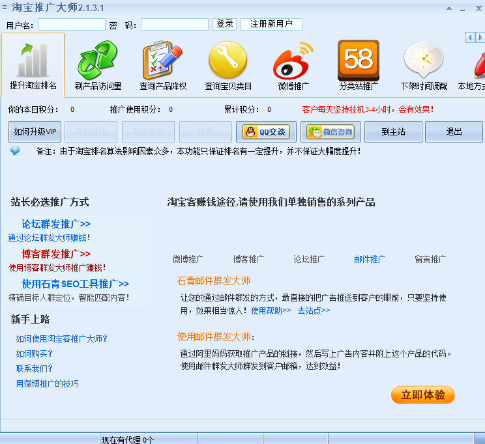The width and height of the screenshot is (485, 444).
Task: Click the title bar up-arrow icon
Action: tap(449, 8)
